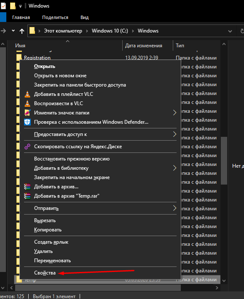Sort by the Дата изменения column header
Screen dimensions: 244x299
(x=144, y=46)
